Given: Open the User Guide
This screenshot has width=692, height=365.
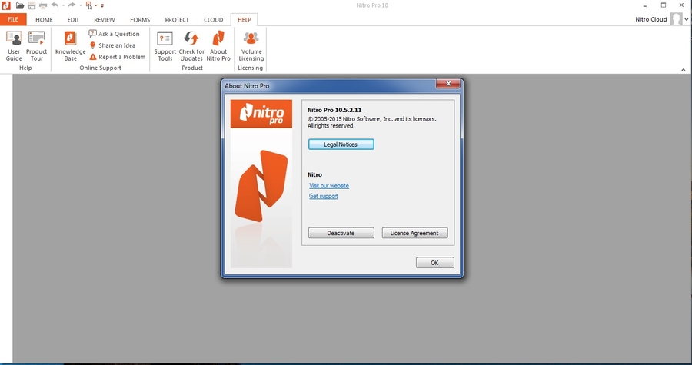Looking at the screenshot, I should 14,45.
